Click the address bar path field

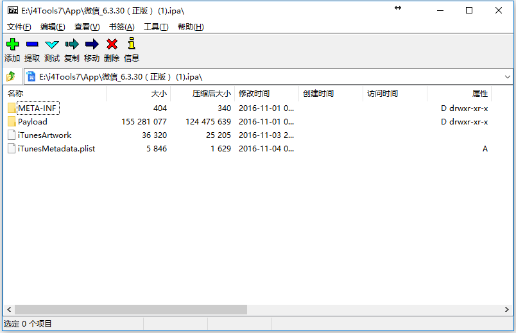pyautogui.click(x=257, y=76)
